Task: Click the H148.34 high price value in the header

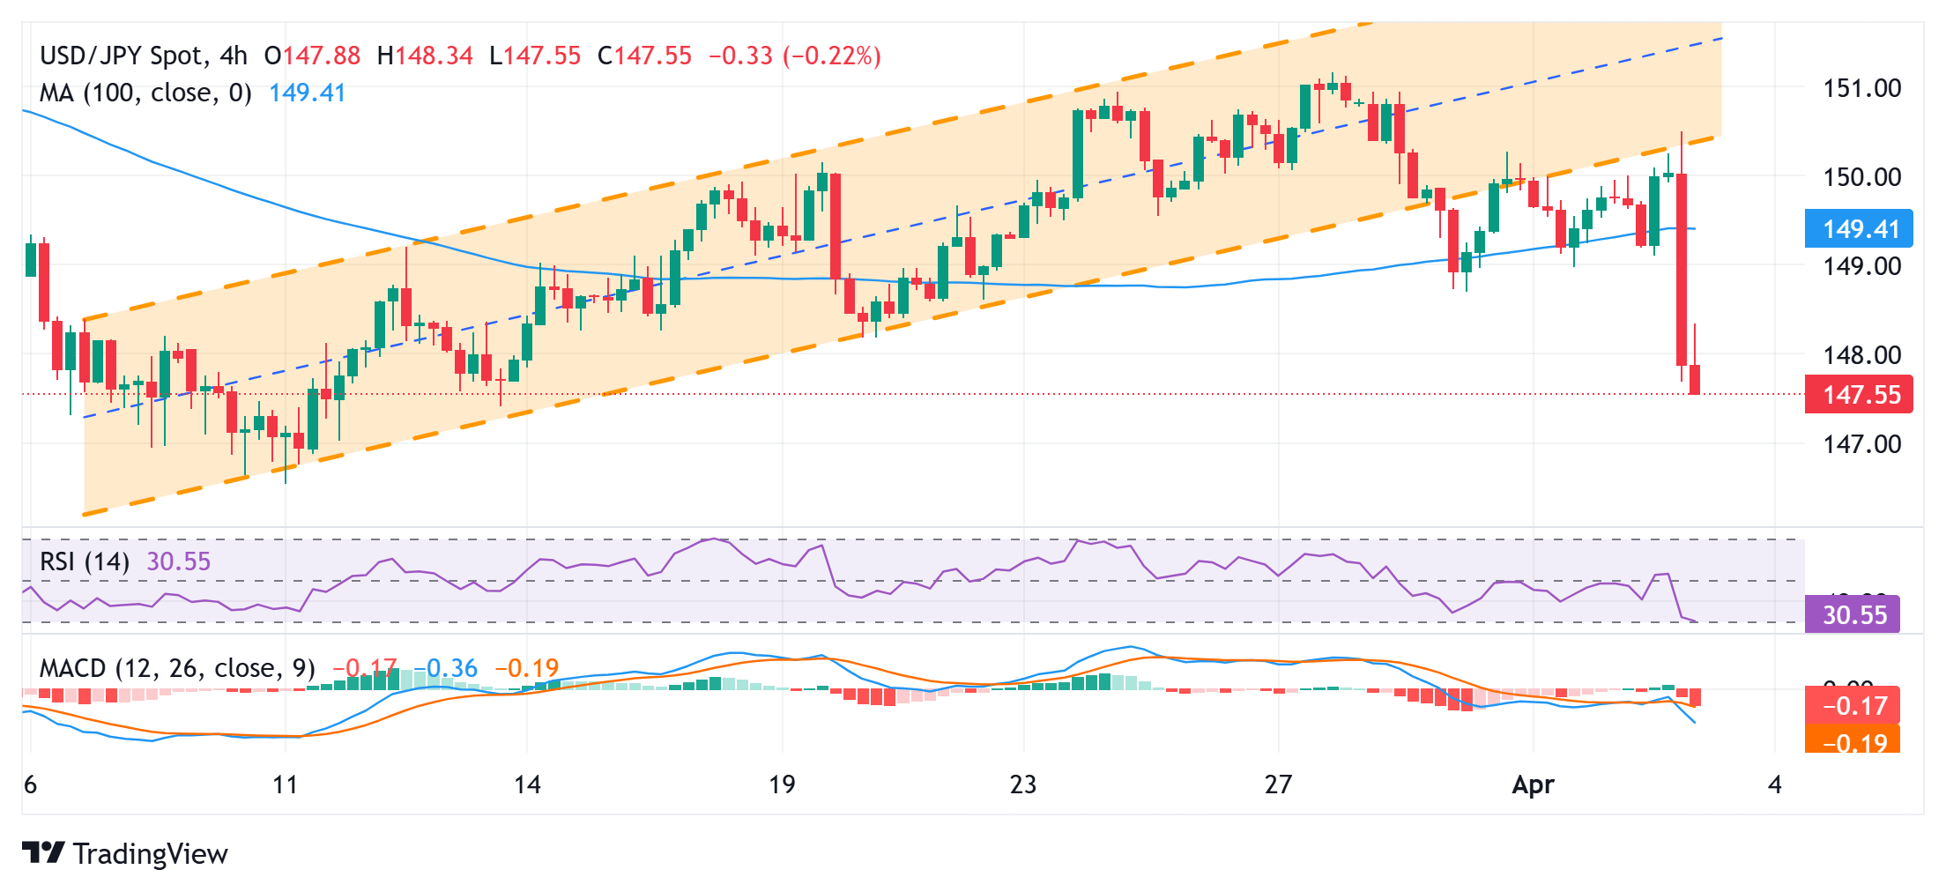Action: tap(425, 56)
